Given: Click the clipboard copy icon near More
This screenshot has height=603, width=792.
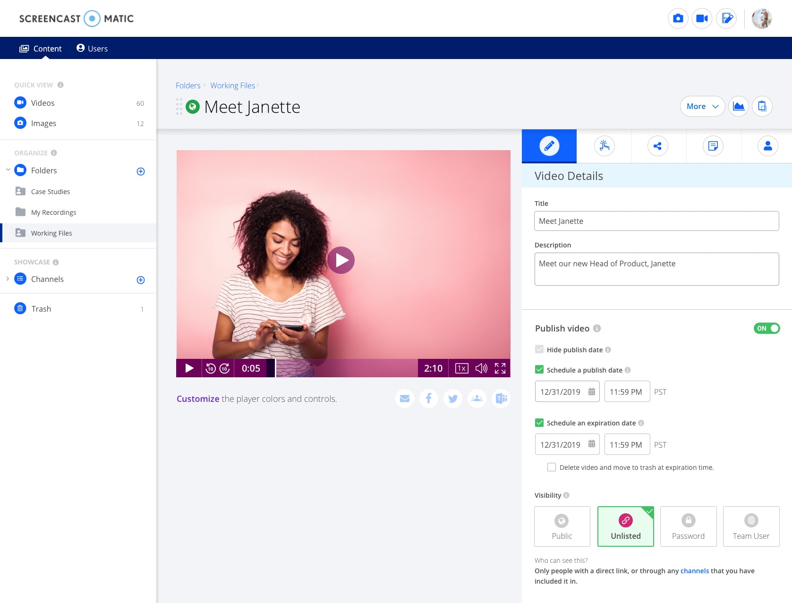Looking at the screenshot, I should point(762,106).
